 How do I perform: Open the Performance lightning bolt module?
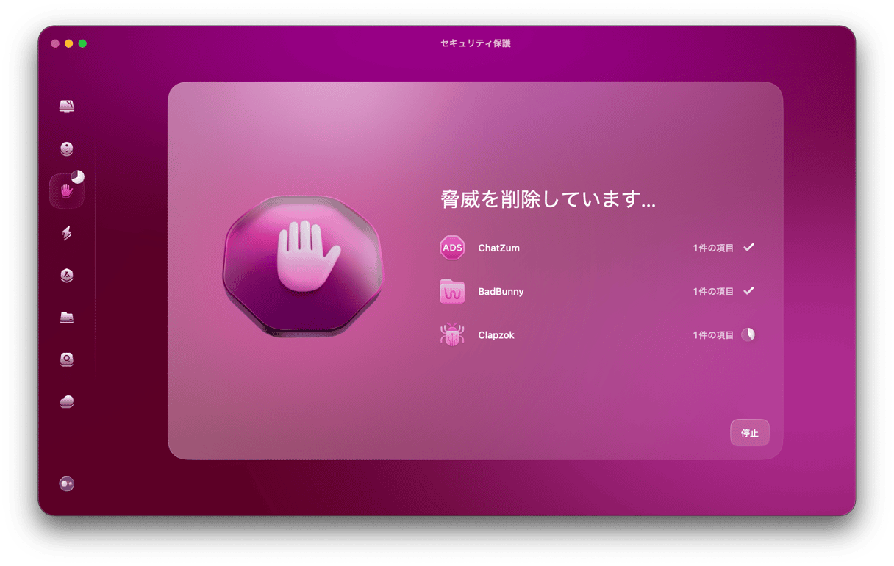[x=67, y=233]
